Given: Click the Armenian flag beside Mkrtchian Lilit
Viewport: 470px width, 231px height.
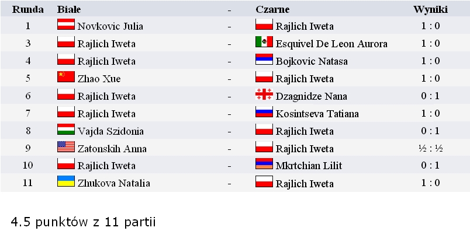Looking at the screenshot, I should pyautogui.click(x=264, y=164).
